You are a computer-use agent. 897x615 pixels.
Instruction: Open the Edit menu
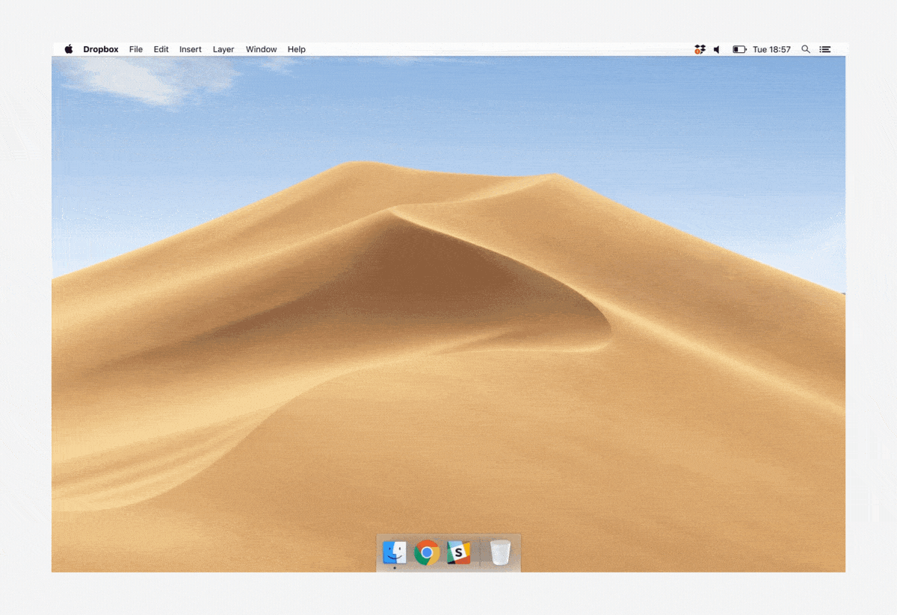(x=161, y=49)
